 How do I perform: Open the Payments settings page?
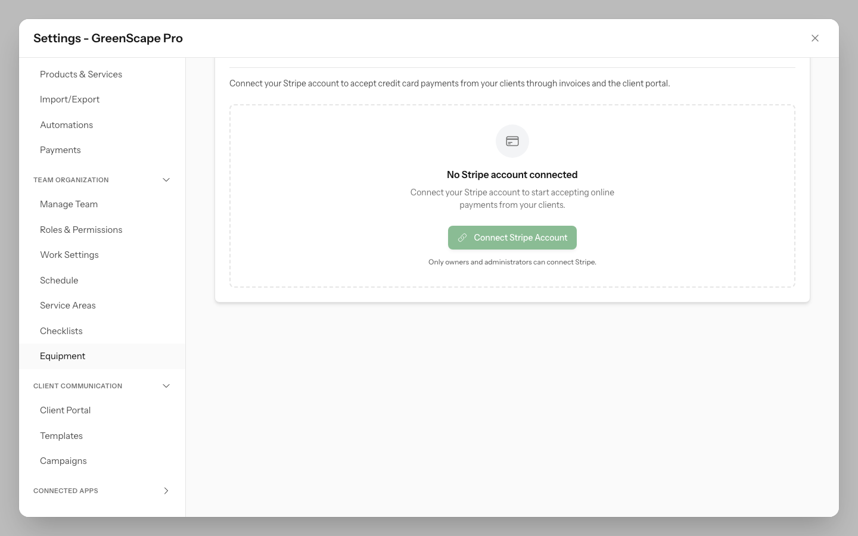coord(60,150)
